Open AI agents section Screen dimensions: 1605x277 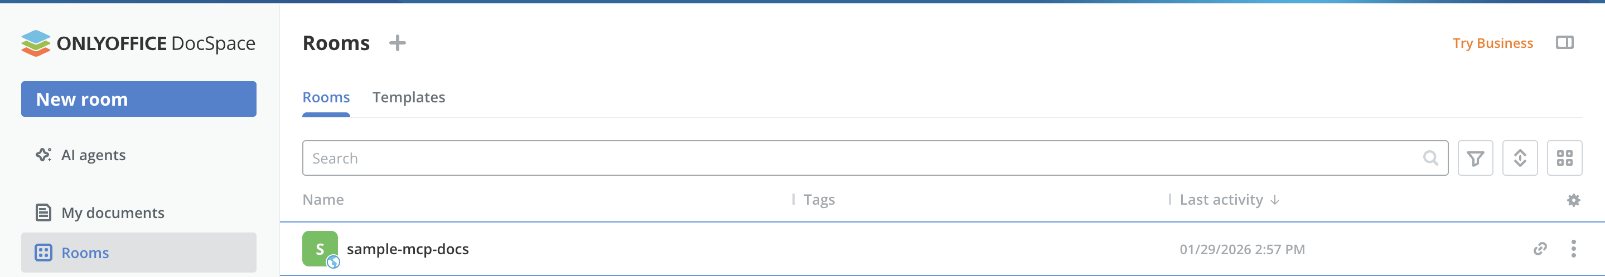pos(94,155)
